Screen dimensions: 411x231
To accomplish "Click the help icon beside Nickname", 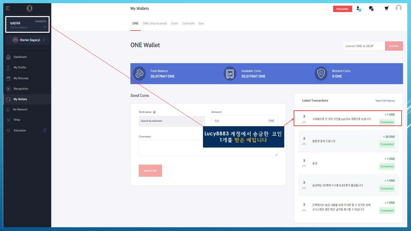I will coord(154,112).
